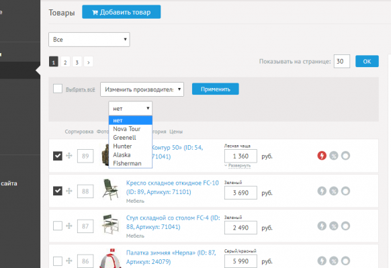Click the folding chair FC-10 thumbnail
Screen dimensions: 391x268
pos(110,189)
